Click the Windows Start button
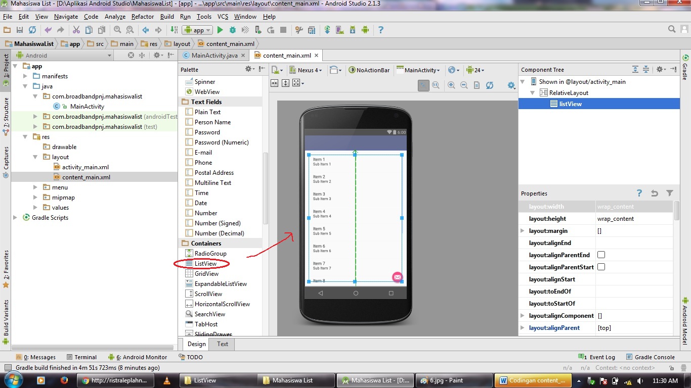 point(13,380)
